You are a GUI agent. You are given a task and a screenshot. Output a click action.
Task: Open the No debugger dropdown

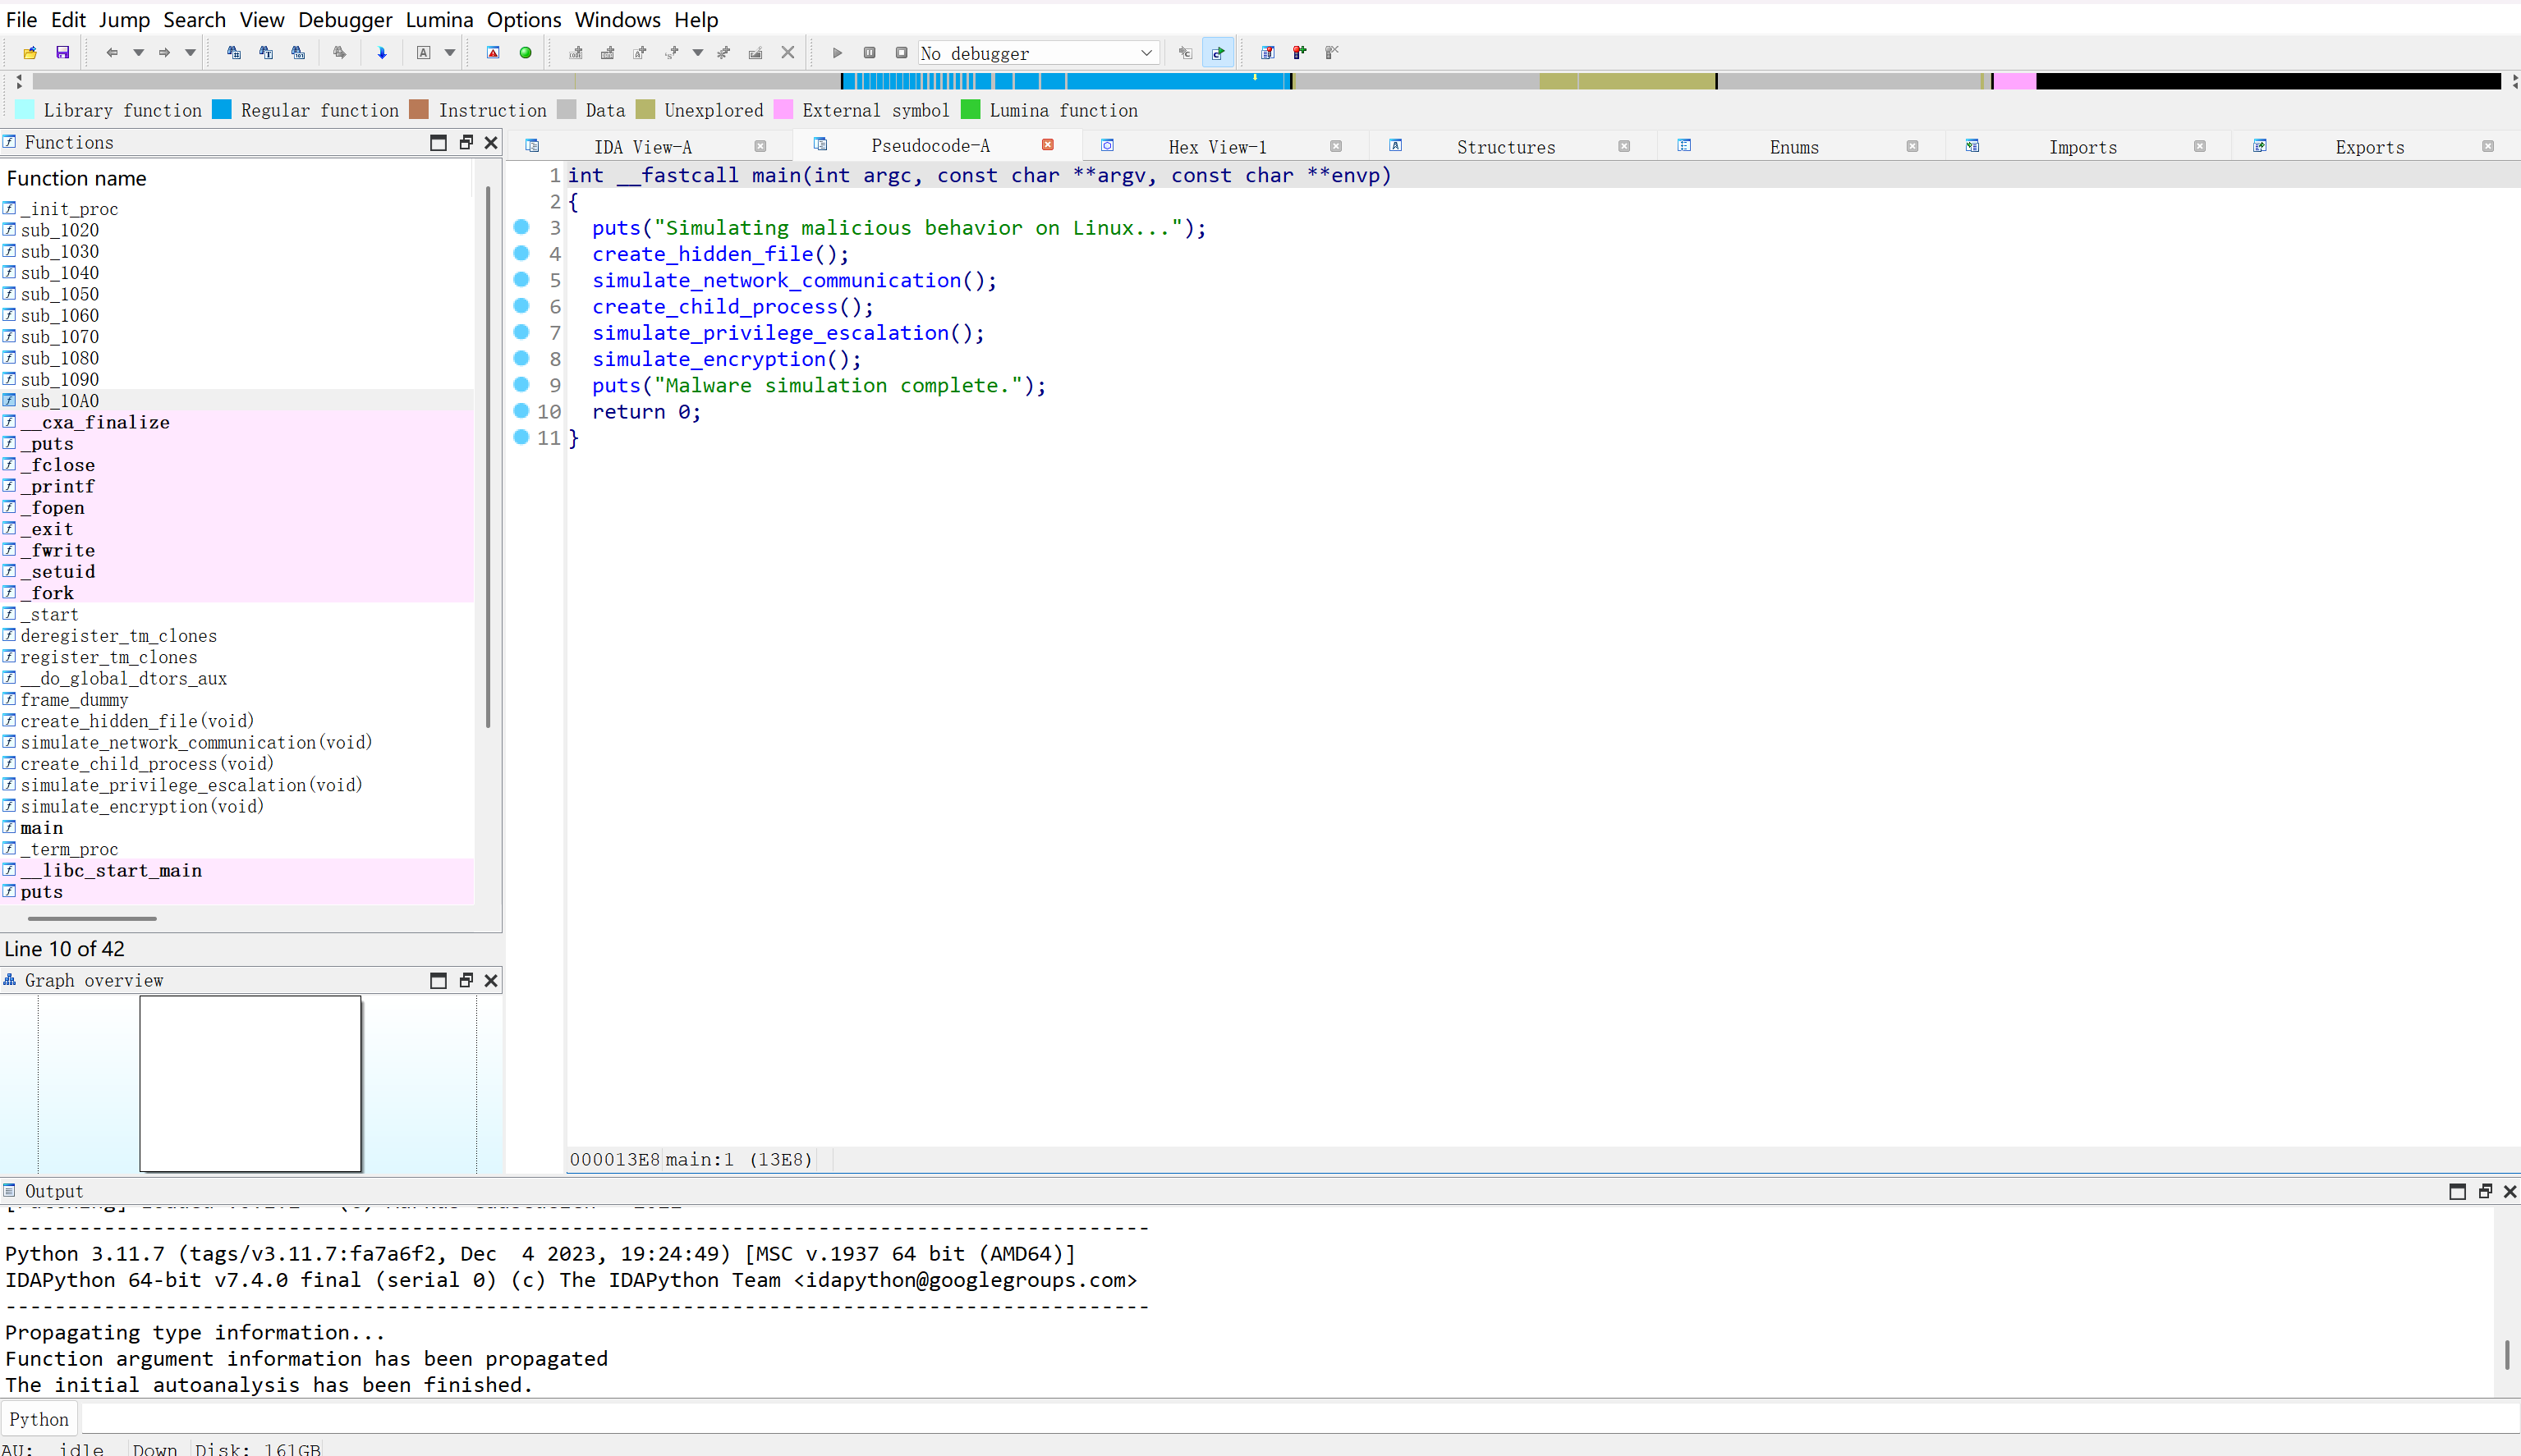(x=1146, y=53)
